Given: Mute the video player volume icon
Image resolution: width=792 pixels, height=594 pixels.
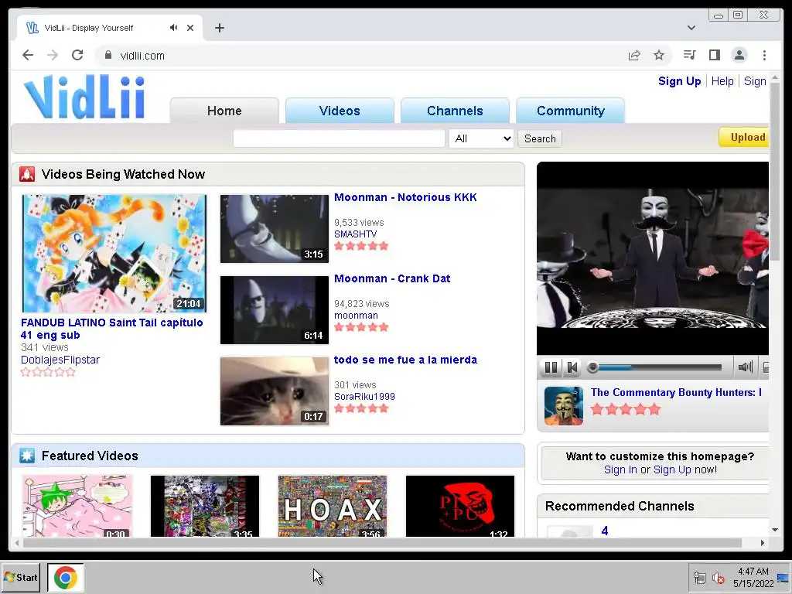Looking at the screenshot, I should click(x=745, y=367).
